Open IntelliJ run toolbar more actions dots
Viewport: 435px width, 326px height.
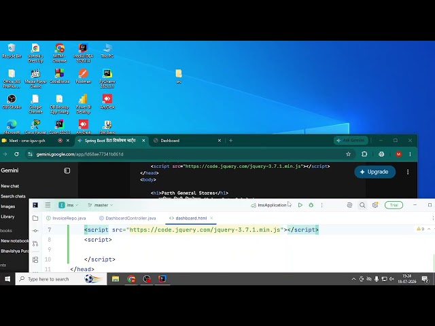coord(321,205)
